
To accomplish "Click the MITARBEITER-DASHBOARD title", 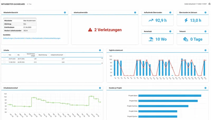I will pyautogui.click(x=13, y=4).
